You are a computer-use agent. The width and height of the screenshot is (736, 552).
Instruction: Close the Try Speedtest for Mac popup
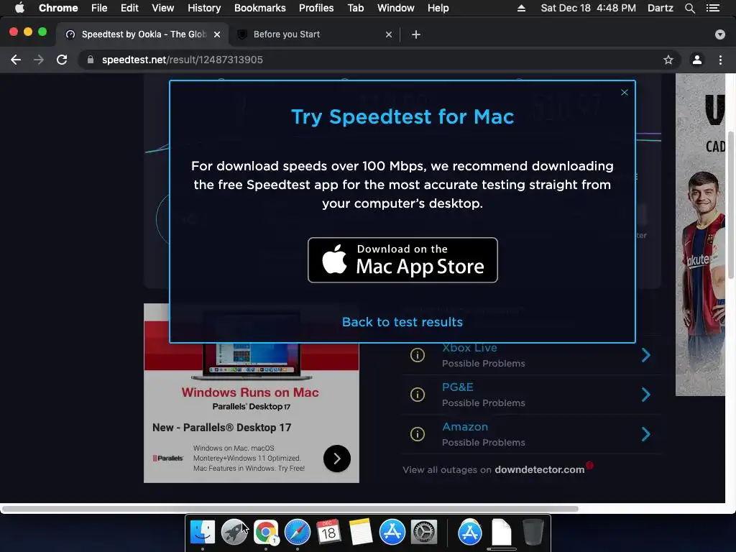pos(624,93)
